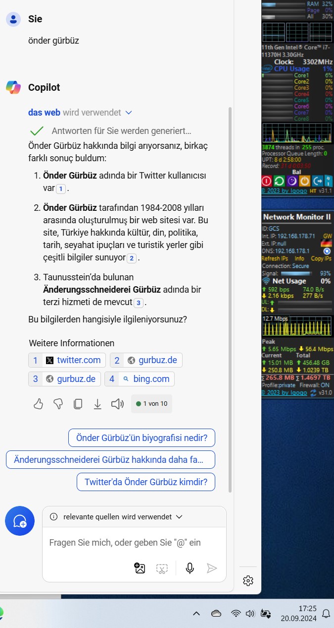Click the thumbs down feedback icon
The height and width of the screenshot is (628, 334).
(x=58, y=404)
